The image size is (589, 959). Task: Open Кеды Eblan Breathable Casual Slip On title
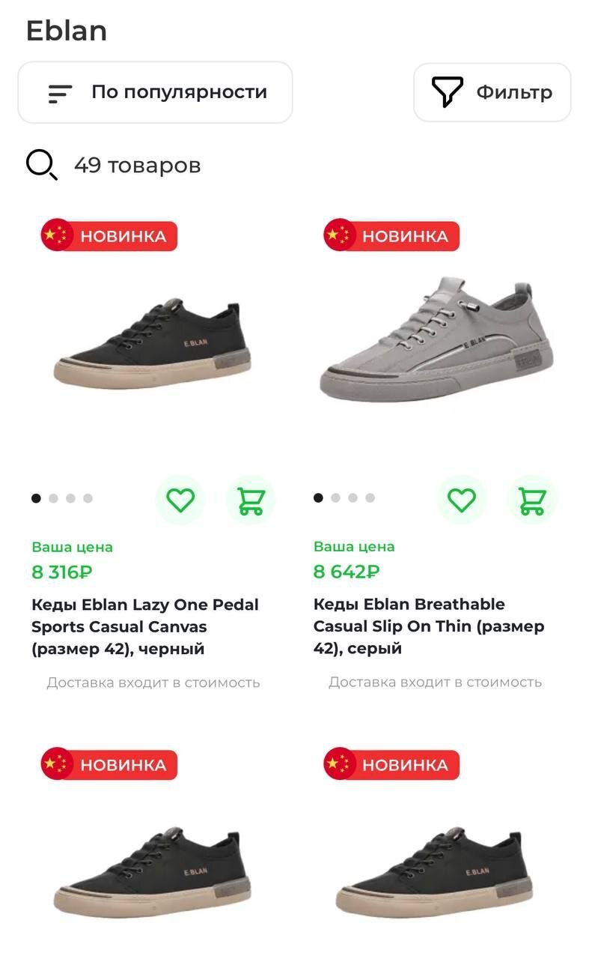[x=428, y=626]
